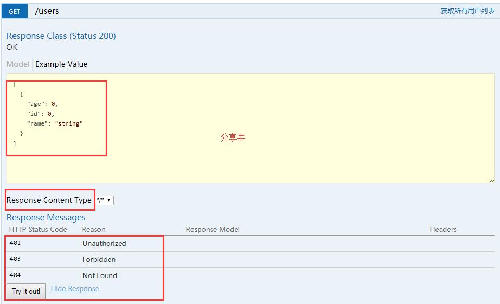Expand the content type selector arrow

[x=109, y=200]
